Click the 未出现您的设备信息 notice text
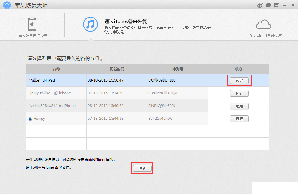The height and width of the screenshot is (194, 298). tap(71, 160)
